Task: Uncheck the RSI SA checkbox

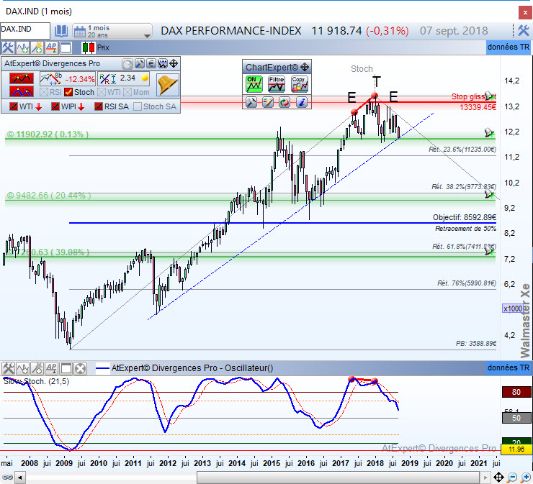Action: [x=99, y=106]
